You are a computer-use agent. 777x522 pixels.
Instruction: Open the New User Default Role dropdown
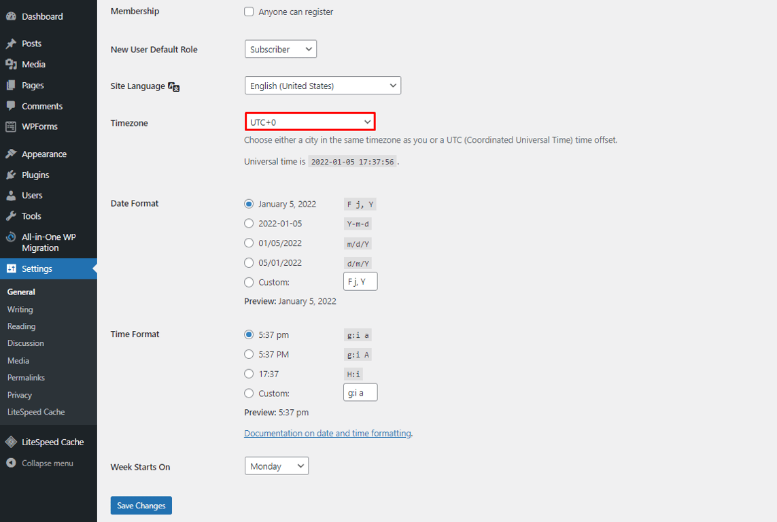pos(280,48)
